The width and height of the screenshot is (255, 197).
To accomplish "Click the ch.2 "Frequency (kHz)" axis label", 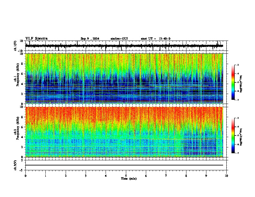I will (17, 128).
